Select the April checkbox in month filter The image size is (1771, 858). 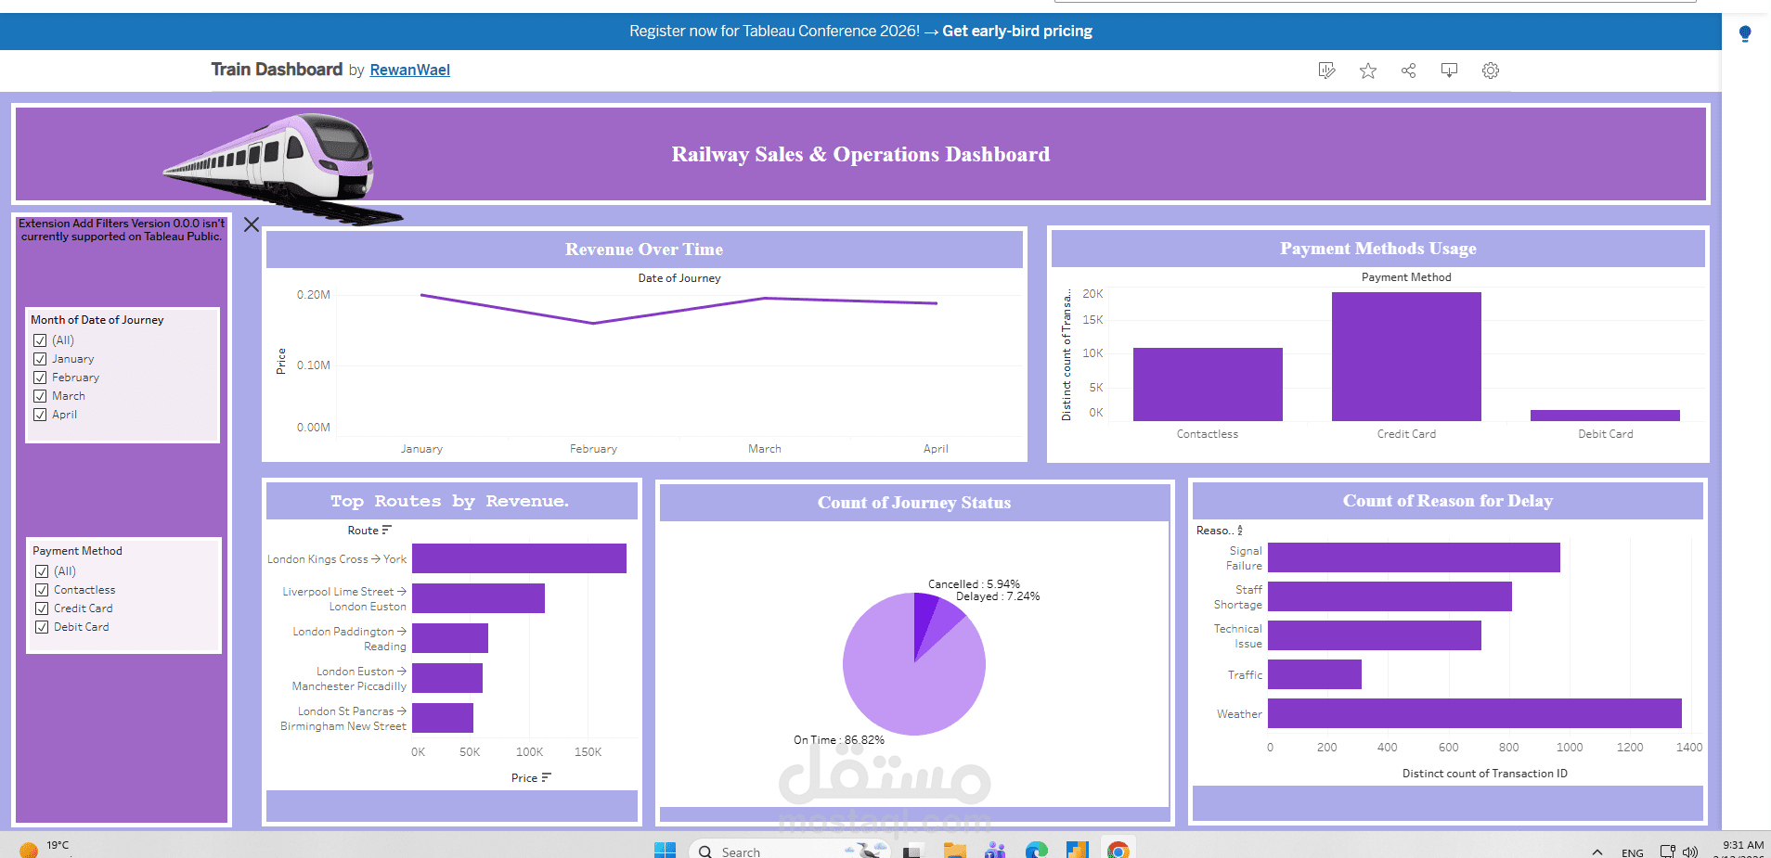(x=40, y=415)
